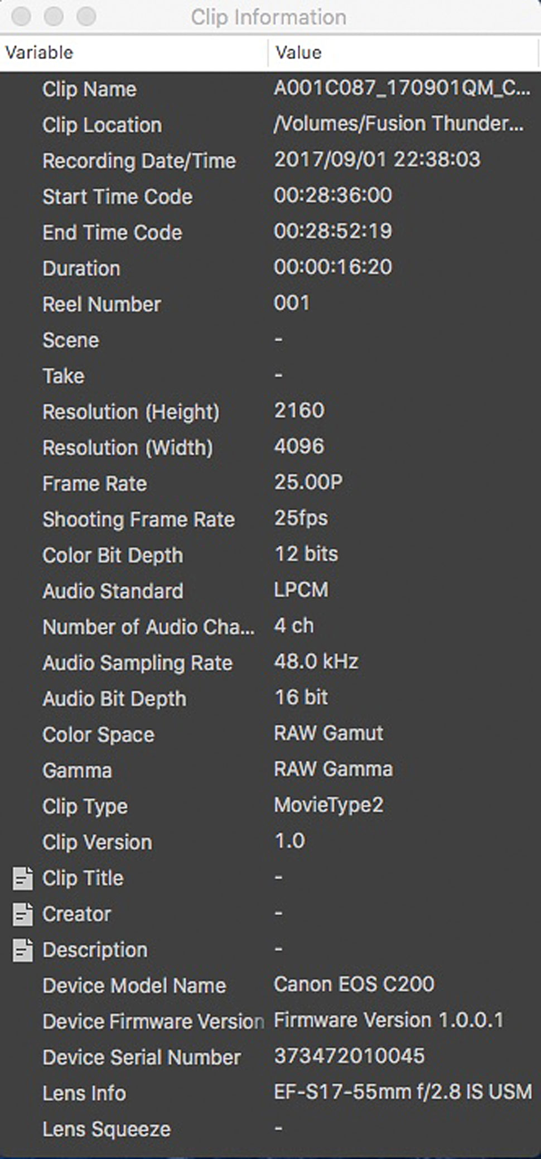Click the Color Space RAW Gamut value
Viewport: 541px width, 1159px height.
point(329,733)
